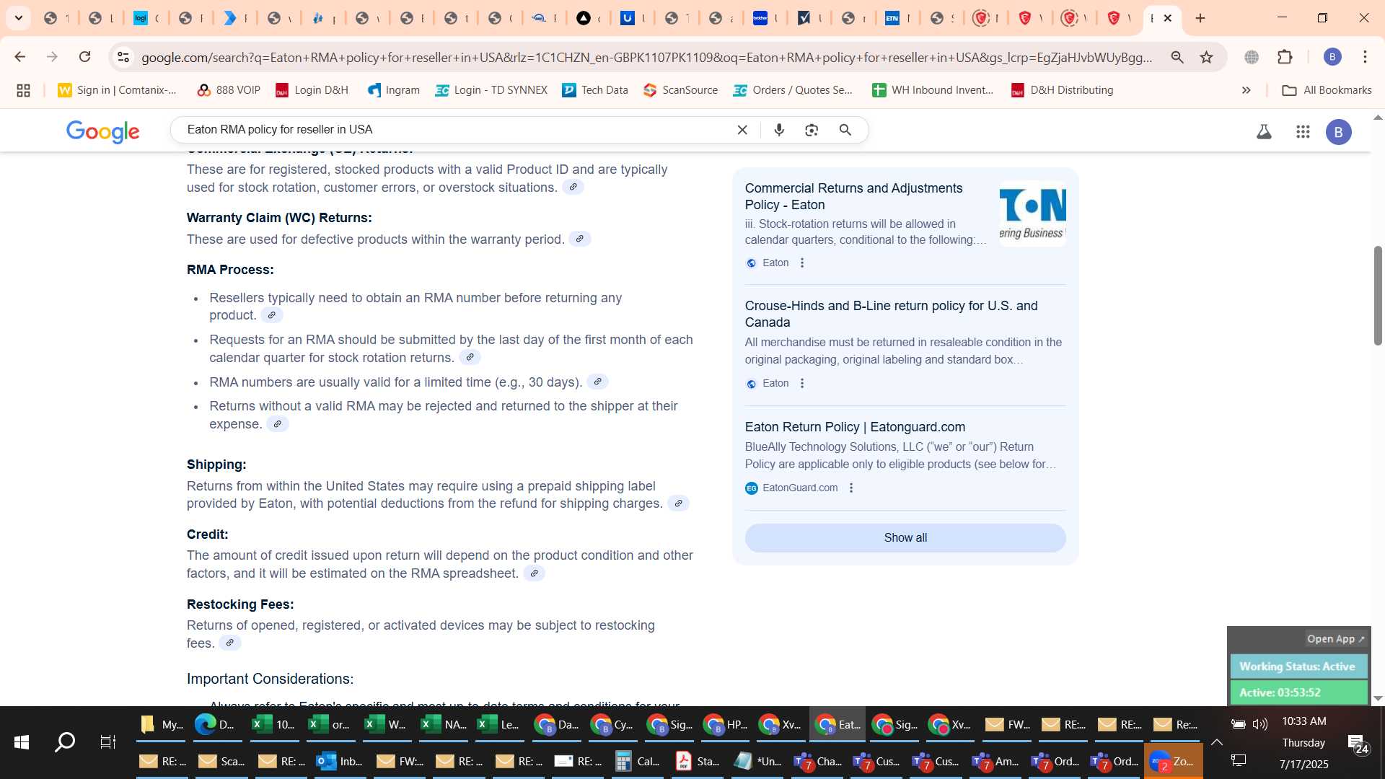The image size is (1385, 779).
Task: Clear the search query with the X
Action: (742, 130)
